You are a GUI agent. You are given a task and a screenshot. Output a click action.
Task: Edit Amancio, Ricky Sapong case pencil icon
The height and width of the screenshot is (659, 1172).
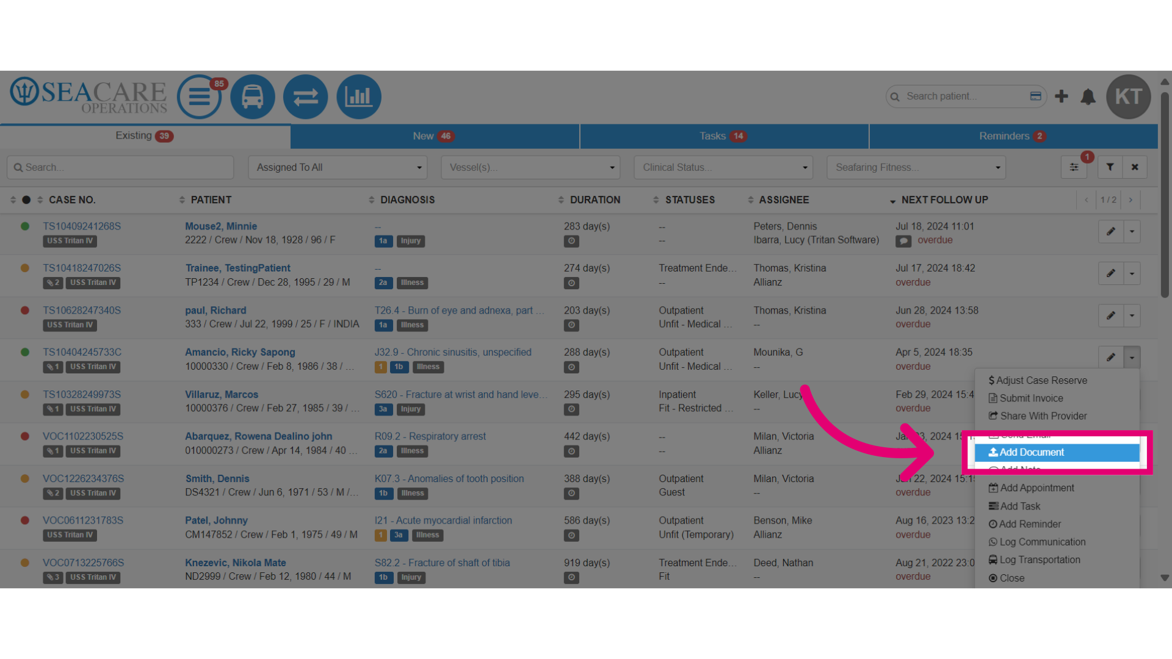click(x=1111, y=358)
